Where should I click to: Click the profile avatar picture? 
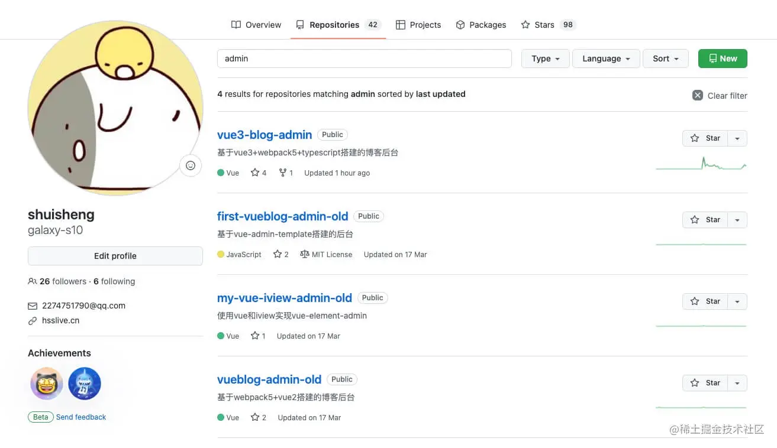pyautogui.click(x=115, y=108)
